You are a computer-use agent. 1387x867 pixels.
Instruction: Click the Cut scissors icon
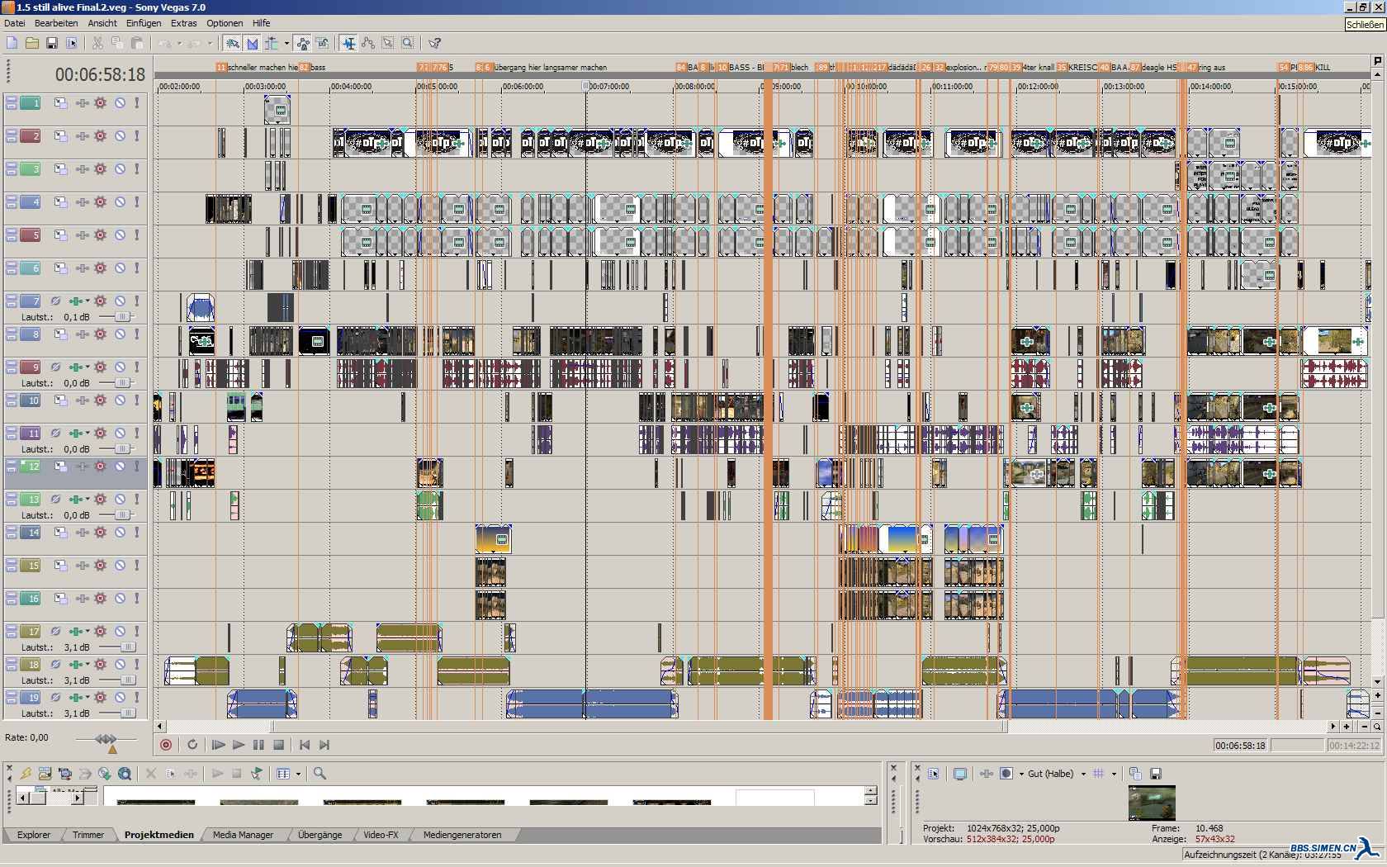pyautogui.click(x=97, y=43)
